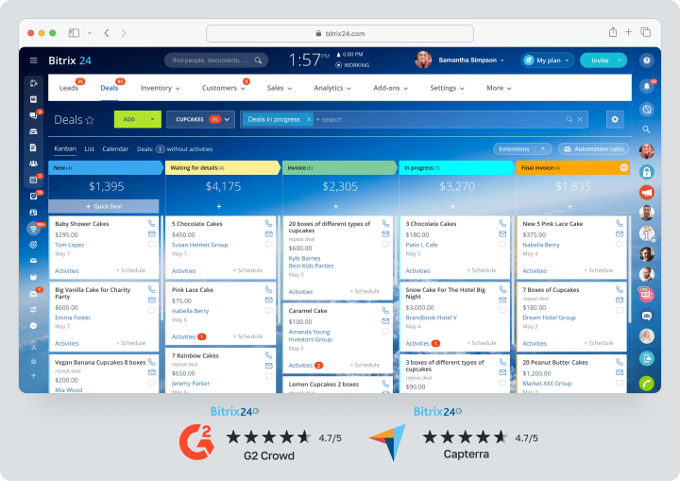Click phone icon on Caramel Cake card
The image size is (680, 481).
pos(385,310)
